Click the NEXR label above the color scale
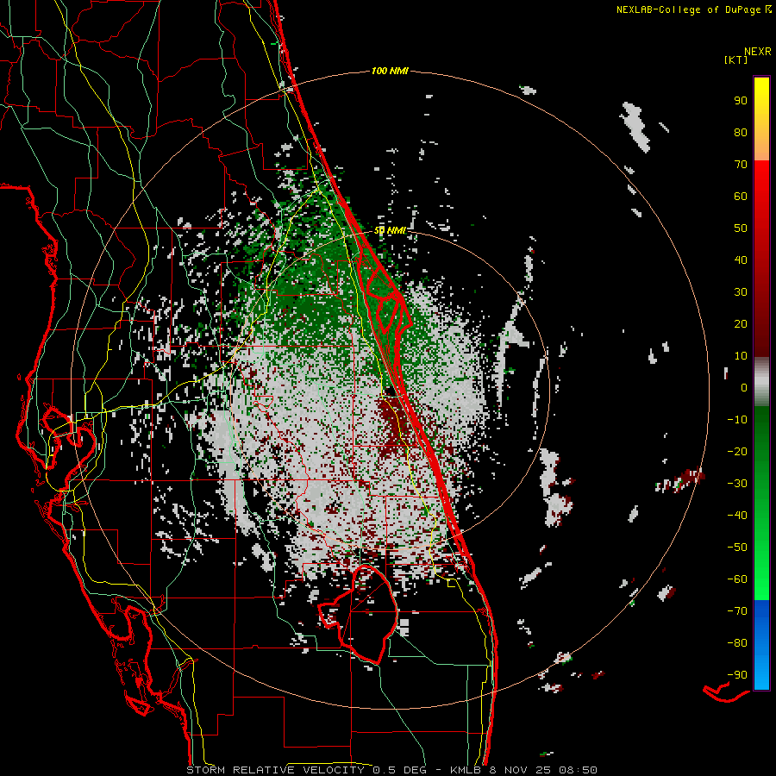The image size is (776, 776). tap(758, 52)
